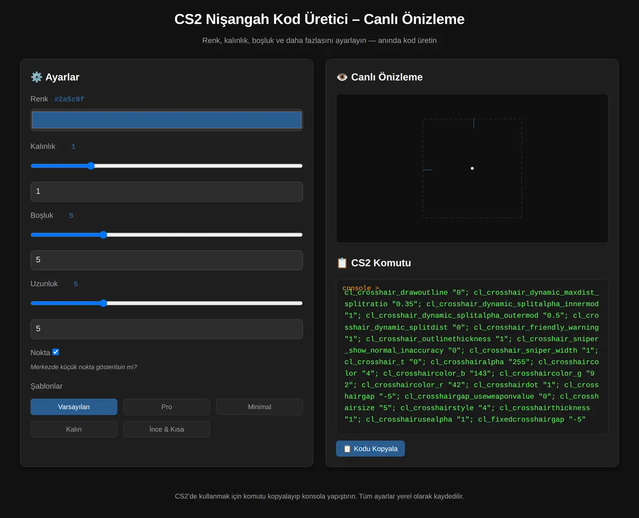This screenshot has height=518, width=639.
Task: Choose the İnce & Kısa template
Action: pos(167,429)
